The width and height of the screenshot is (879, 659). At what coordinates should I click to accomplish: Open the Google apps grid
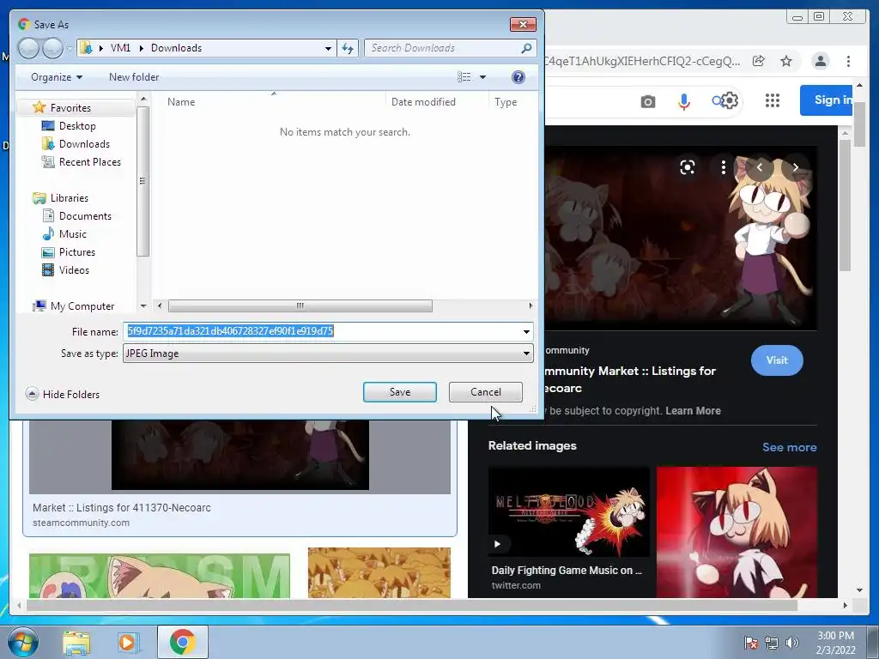coord(773,101)
